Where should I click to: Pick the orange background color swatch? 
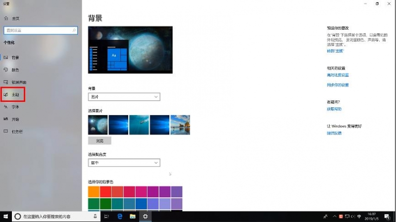(x=94, y=192)
